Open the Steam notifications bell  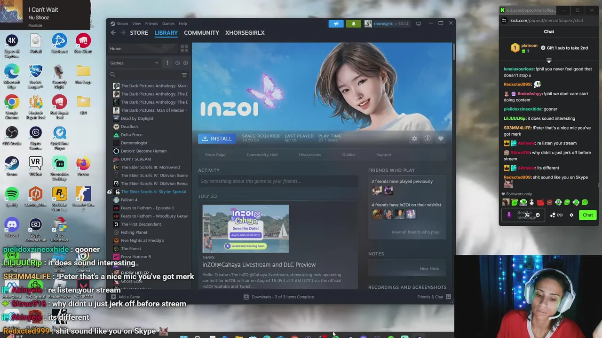tap(354, 23)
